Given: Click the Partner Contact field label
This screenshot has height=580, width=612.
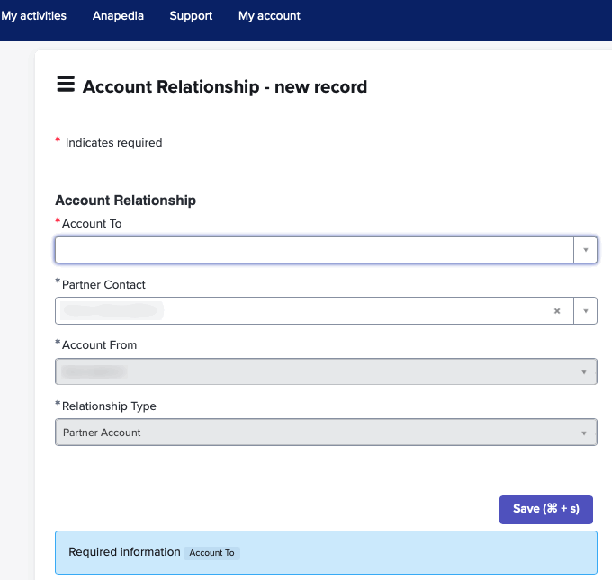Looking at the screenshot, I should coord(103,285).
